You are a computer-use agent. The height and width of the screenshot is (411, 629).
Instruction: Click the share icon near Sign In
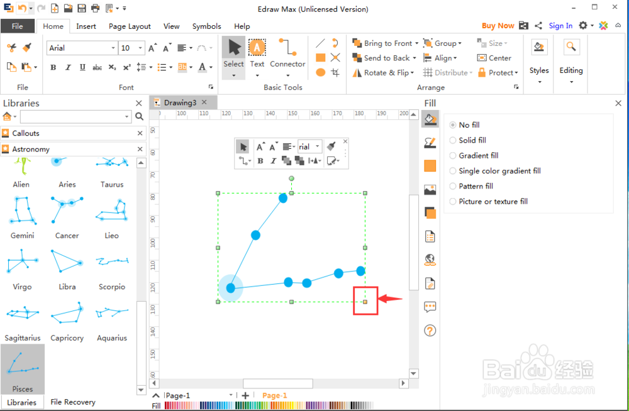point(538,26)
